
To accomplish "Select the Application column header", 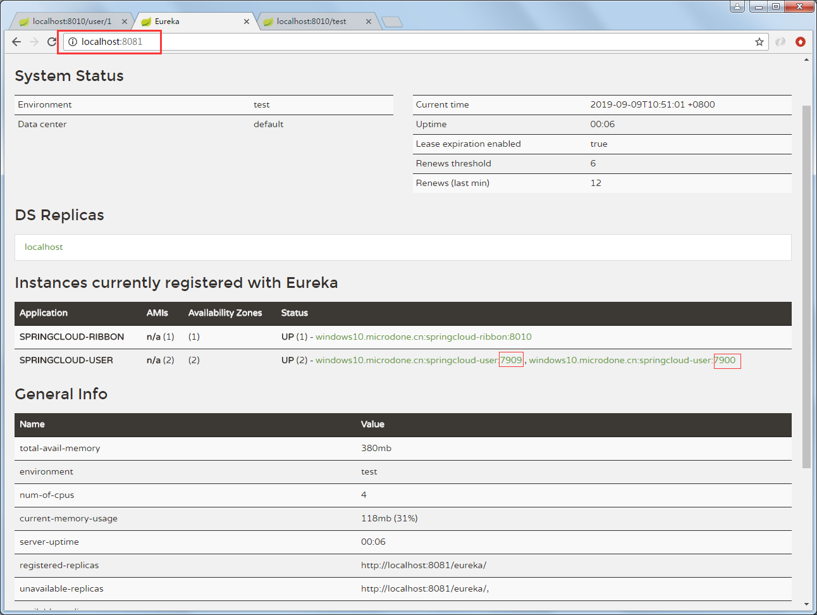I will (x=44, y=313).
